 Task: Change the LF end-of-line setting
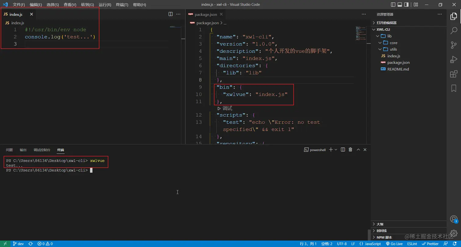(353, 244)
